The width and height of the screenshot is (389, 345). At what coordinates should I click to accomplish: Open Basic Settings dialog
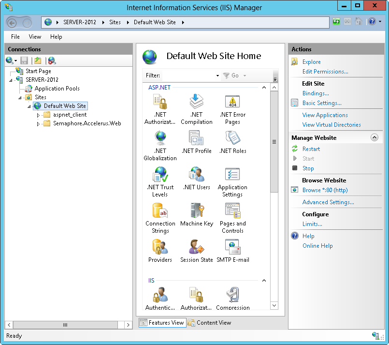pyautogui.click(x=322, y=103)
